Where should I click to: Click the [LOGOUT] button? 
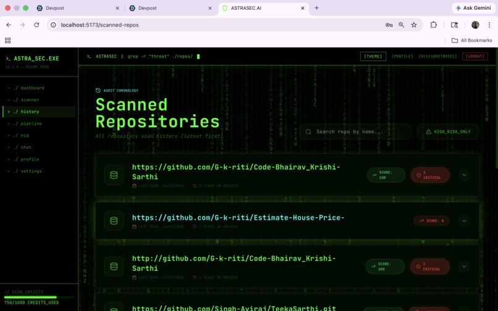click(x=475, y=56)
